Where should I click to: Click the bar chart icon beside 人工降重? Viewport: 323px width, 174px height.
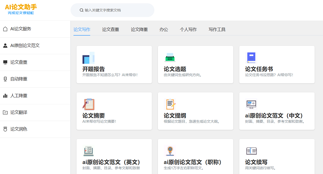click(5, 96)
